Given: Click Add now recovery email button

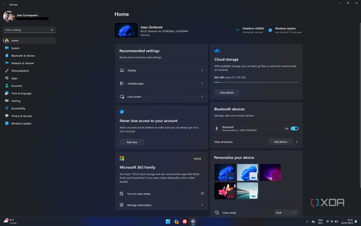Looking at the screenshot, I should (x=132, y=142).
